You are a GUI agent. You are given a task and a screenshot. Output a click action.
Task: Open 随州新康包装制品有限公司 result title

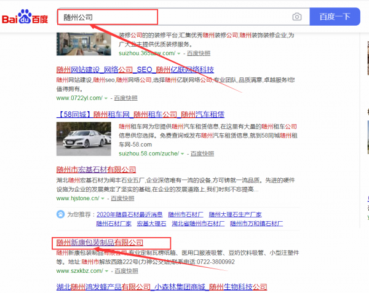(100, 243)
